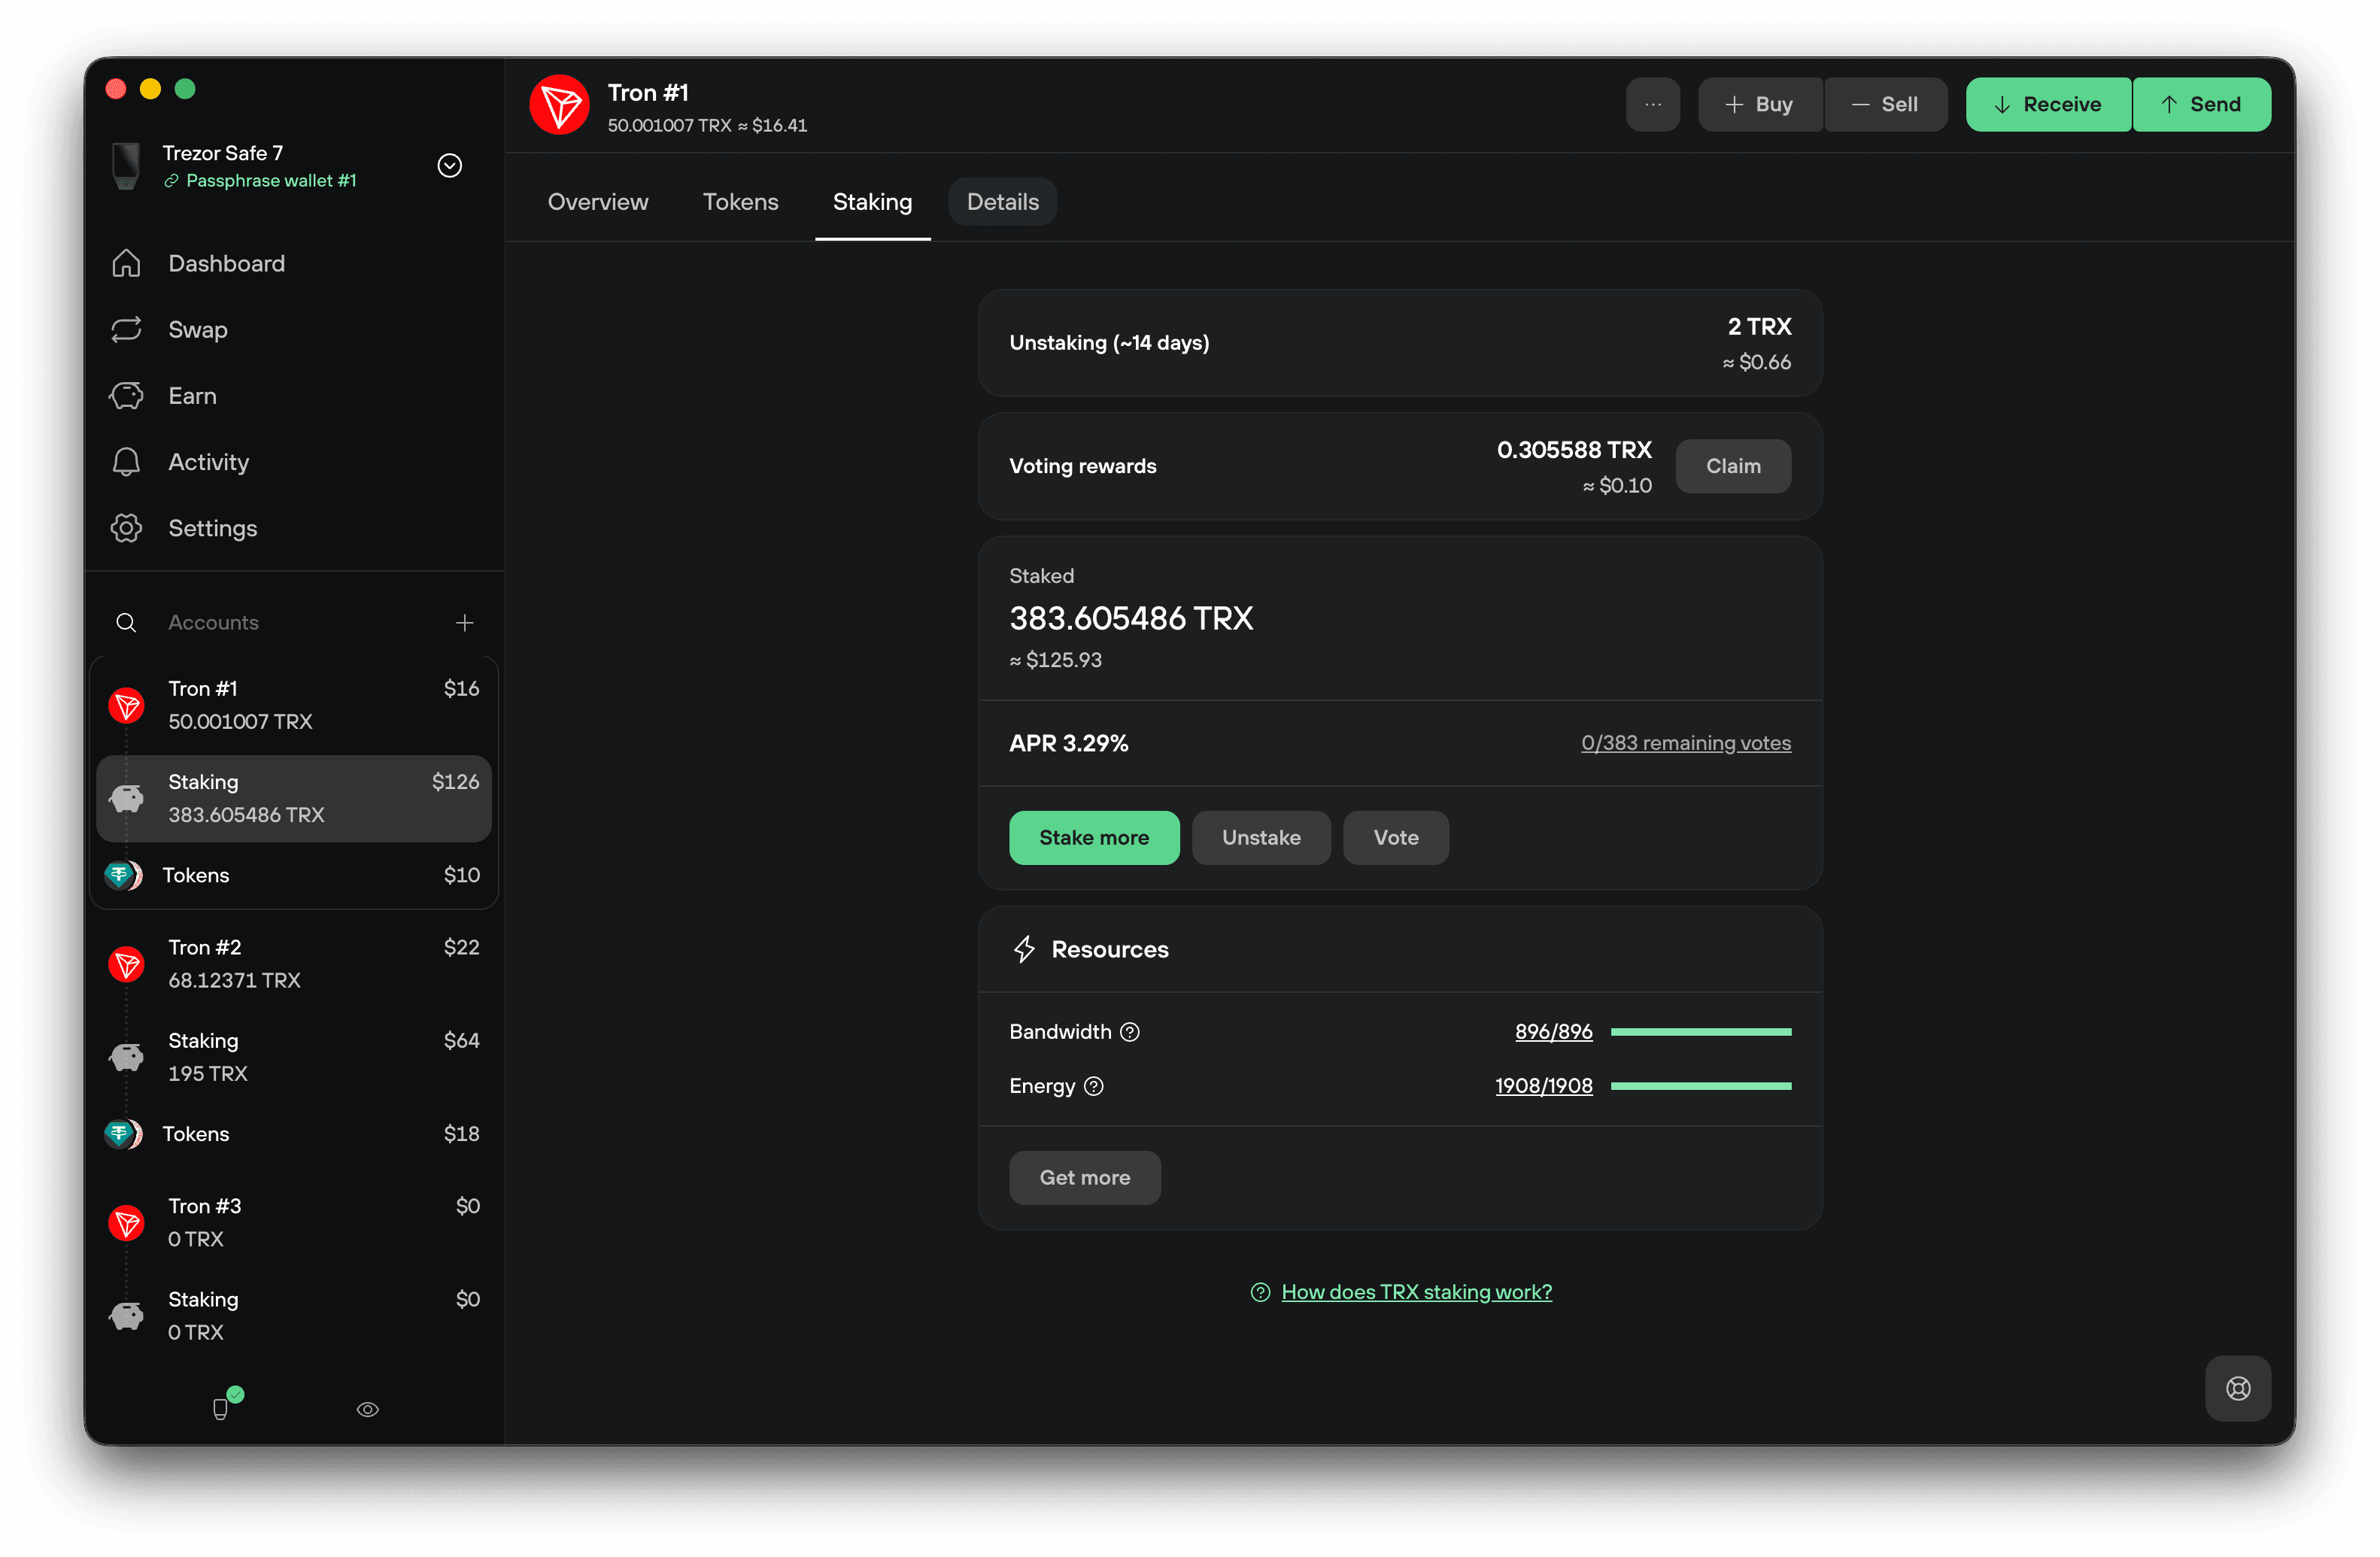Image resolution: width=2380 pixels, height=1557 pixels.
Task: Switch to the Tokens tab
Action: (740, 202)
